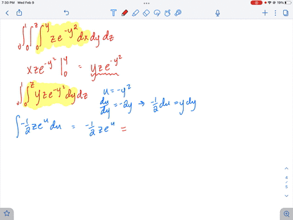Tap the page number 4/5 indicator
This screenshot has width=293, height=220.
click(x=286, y=182)
